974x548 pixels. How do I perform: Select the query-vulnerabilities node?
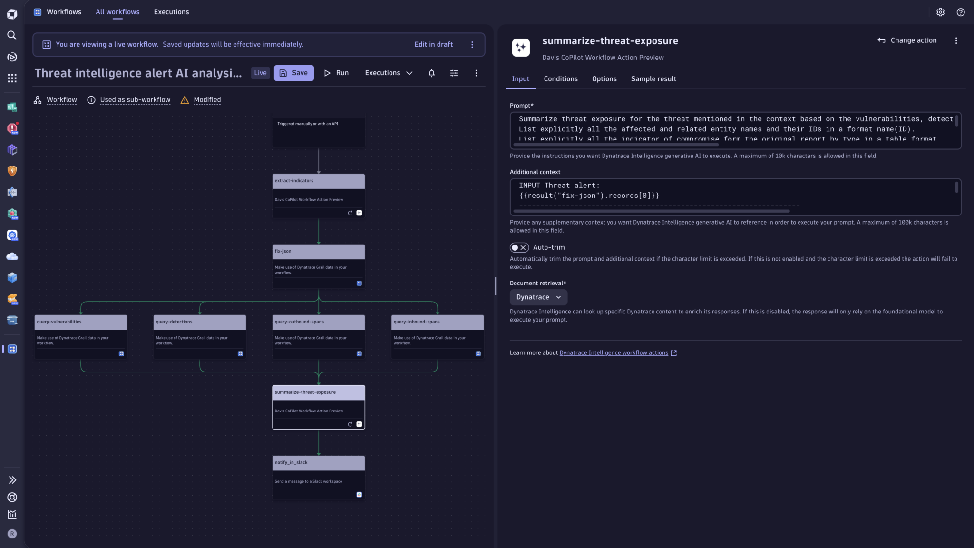tap(81, 337)
